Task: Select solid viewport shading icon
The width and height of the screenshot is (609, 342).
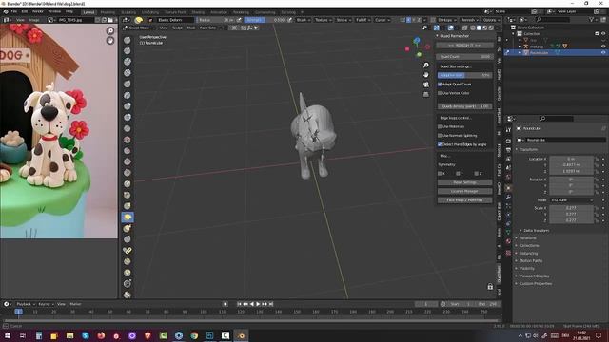Action: coord(479,28)
